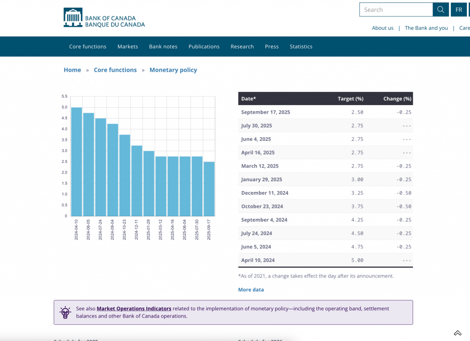Click the Bank of Canada logo
Image resolution: width=470 pixels, height=341 pixels.
[x=104, y=18]
